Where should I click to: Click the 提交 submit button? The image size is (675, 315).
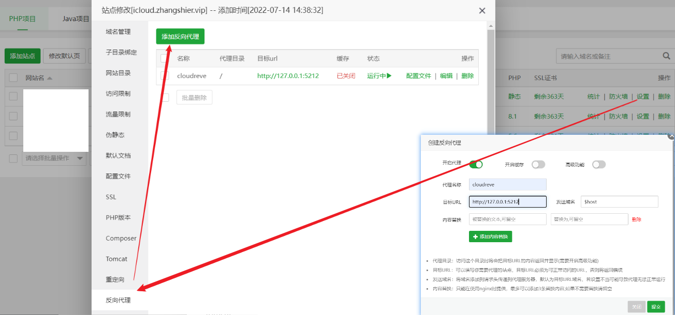click(656, 307)
